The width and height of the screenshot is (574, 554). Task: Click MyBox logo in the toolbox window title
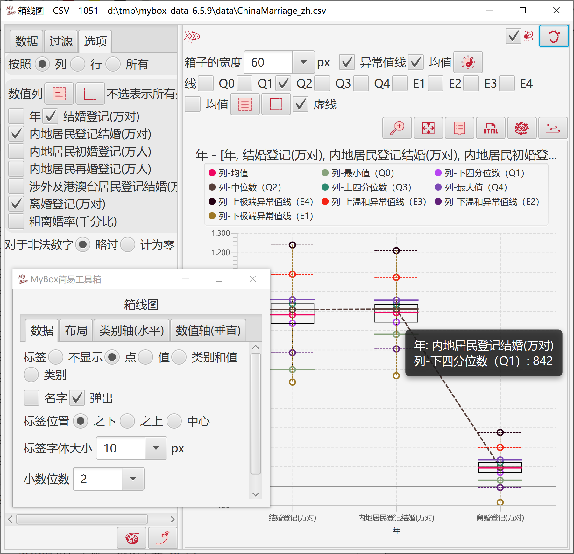[23, 279]
